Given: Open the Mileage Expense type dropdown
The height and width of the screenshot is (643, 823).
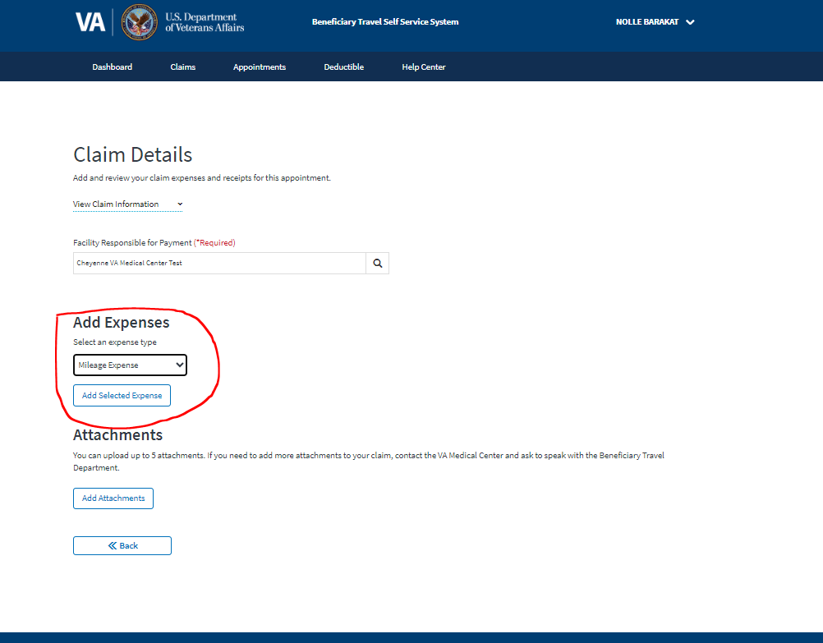Looking at the screenshot, I should [130, 365].
